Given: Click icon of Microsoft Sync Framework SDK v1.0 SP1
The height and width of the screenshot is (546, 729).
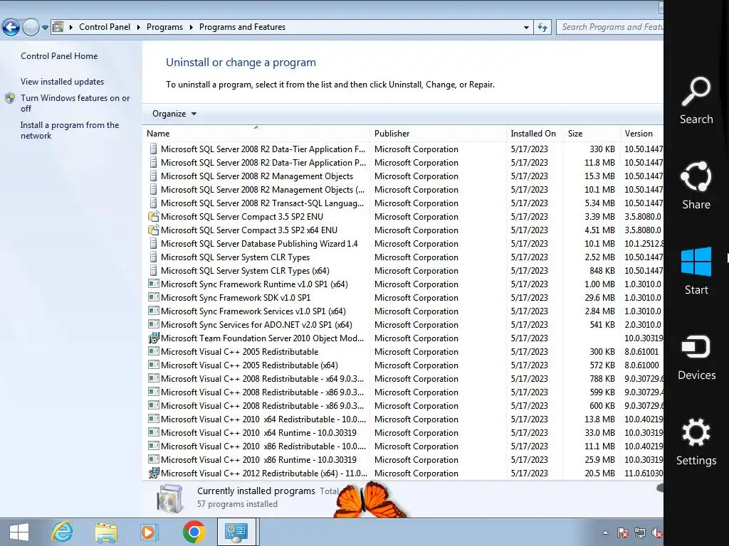Looking at the screenshot, I should point(154,297).
